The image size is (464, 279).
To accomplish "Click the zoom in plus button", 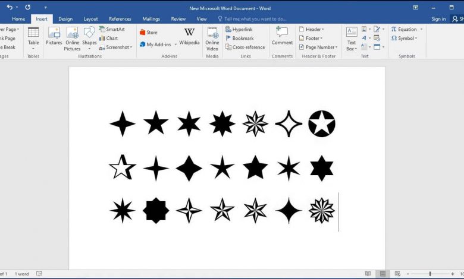I will coord(453,274).
